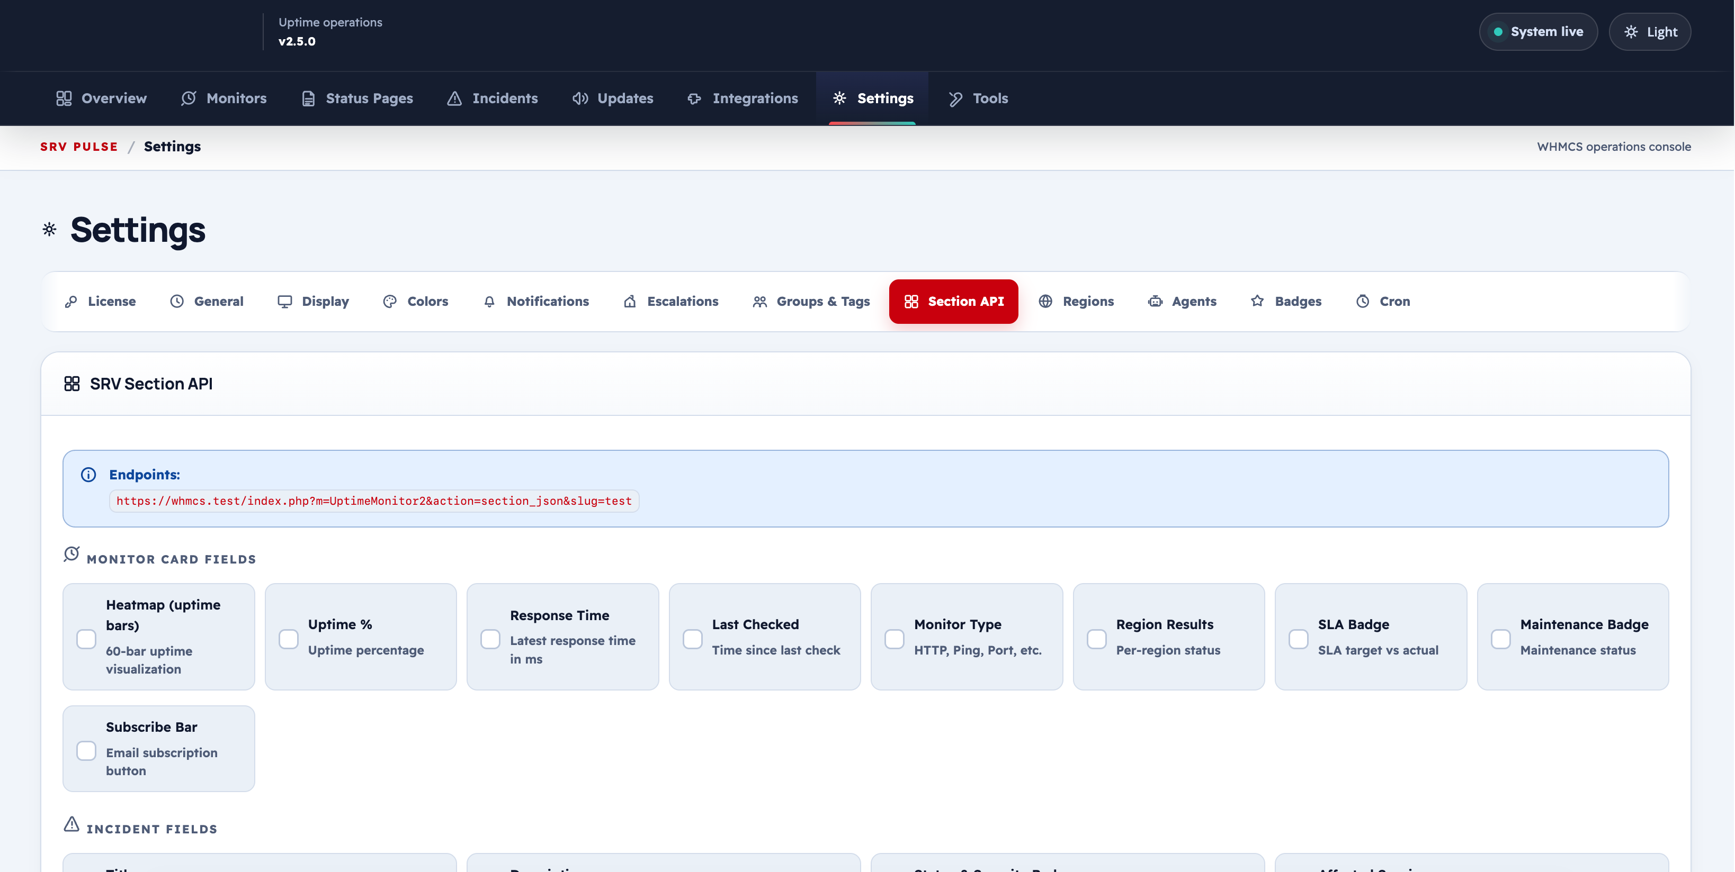Screen dimensions: 1735x872
Task: Click the v2.5.0 version label
Action: 297,41
